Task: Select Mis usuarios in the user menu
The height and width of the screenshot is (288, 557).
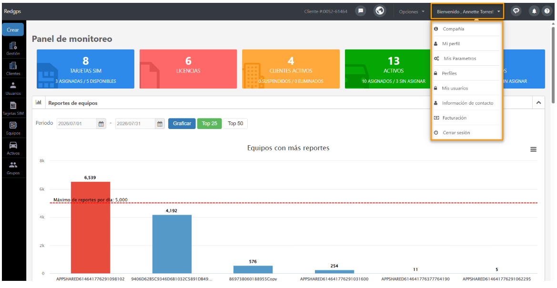Action: [x=467, y=88]
